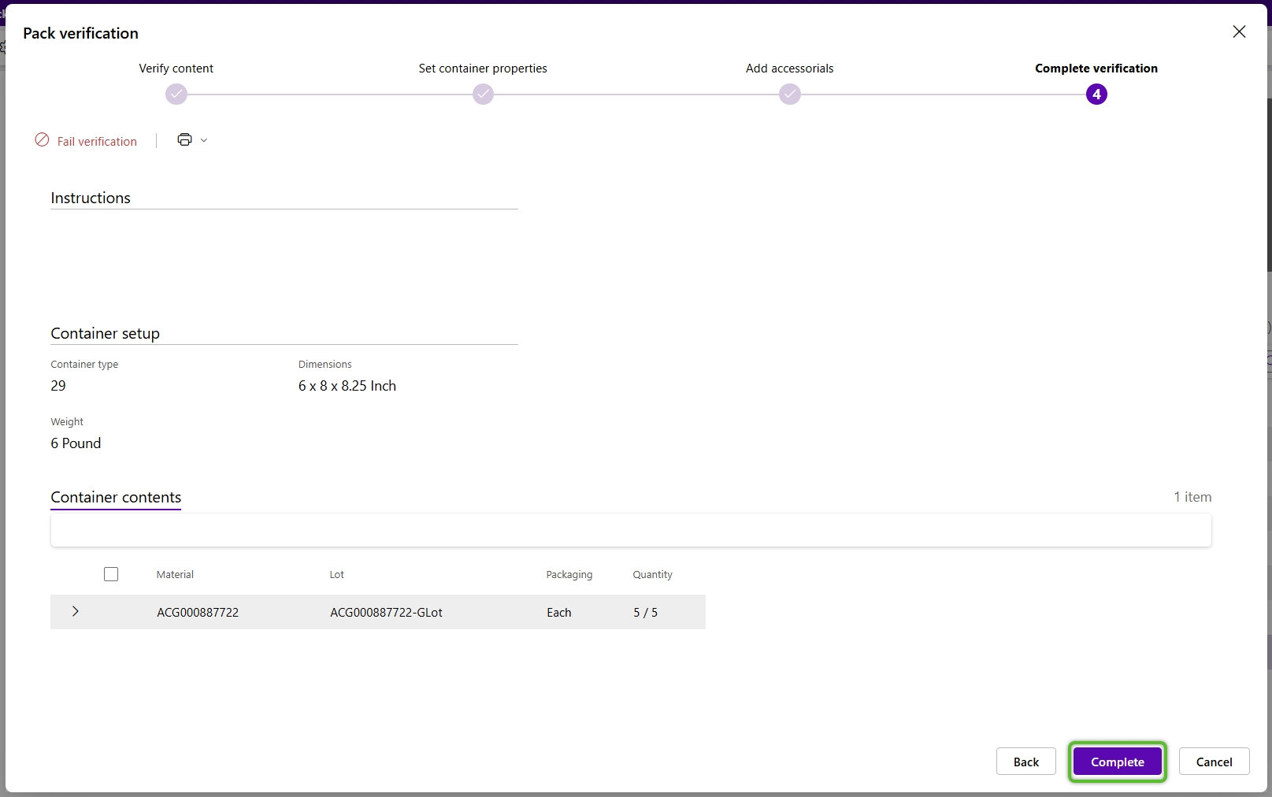The height and width of the screenshot is (797, 1272).
Task: Click the Each packaging cell
Action: (x=559, y=612)
